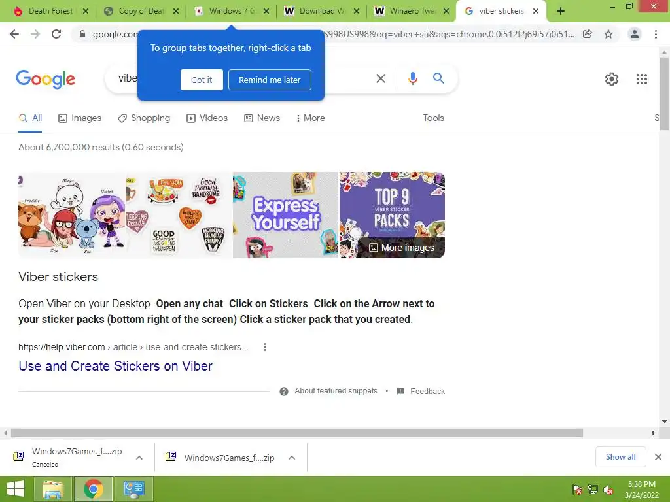Click three-dot options beside help.viber.com result
The image size is (670, 502).
click(x=265, y=347)
